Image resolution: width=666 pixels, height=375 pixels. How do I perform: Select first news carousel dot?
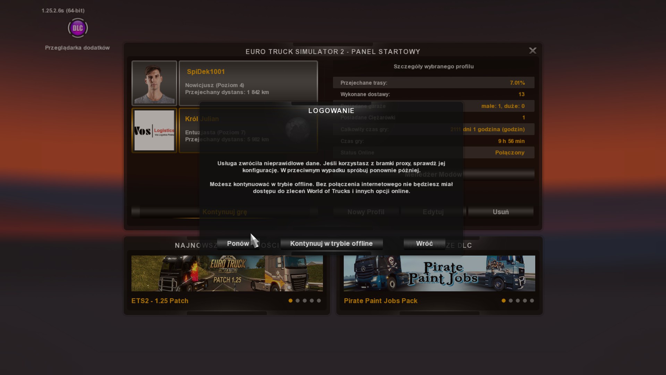290,301
